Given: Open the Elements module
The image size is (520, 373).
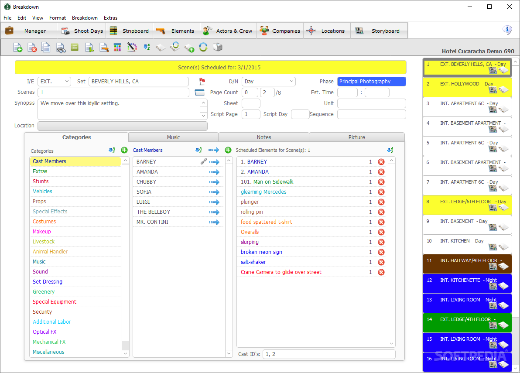Looking at the screenshot, I should (176, 31).
